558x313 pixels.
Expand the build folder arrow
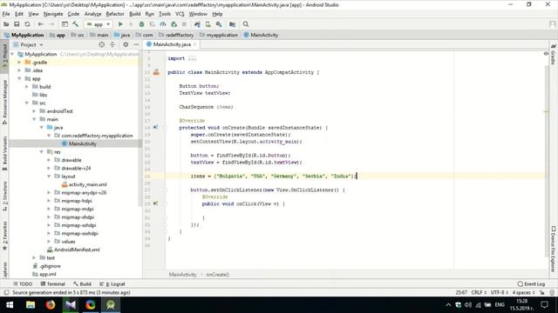click(27, 87)
